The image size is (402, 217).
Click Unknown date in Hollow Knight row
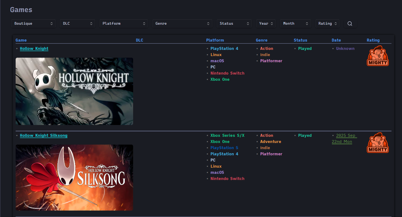click(345, 49)
